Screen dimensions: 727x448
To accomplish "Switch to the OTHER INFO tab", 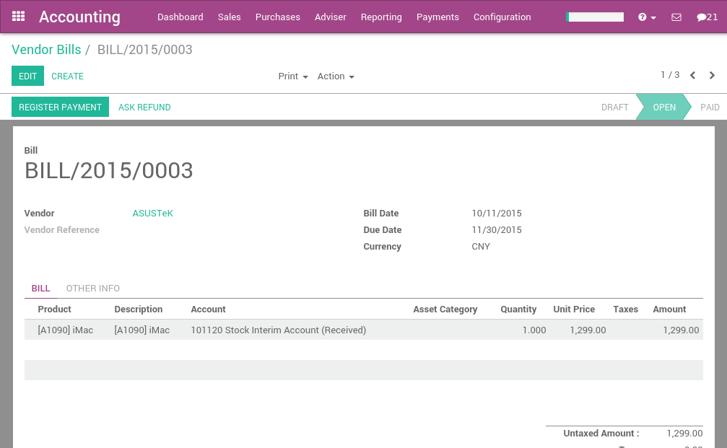I will click(92, 289).
